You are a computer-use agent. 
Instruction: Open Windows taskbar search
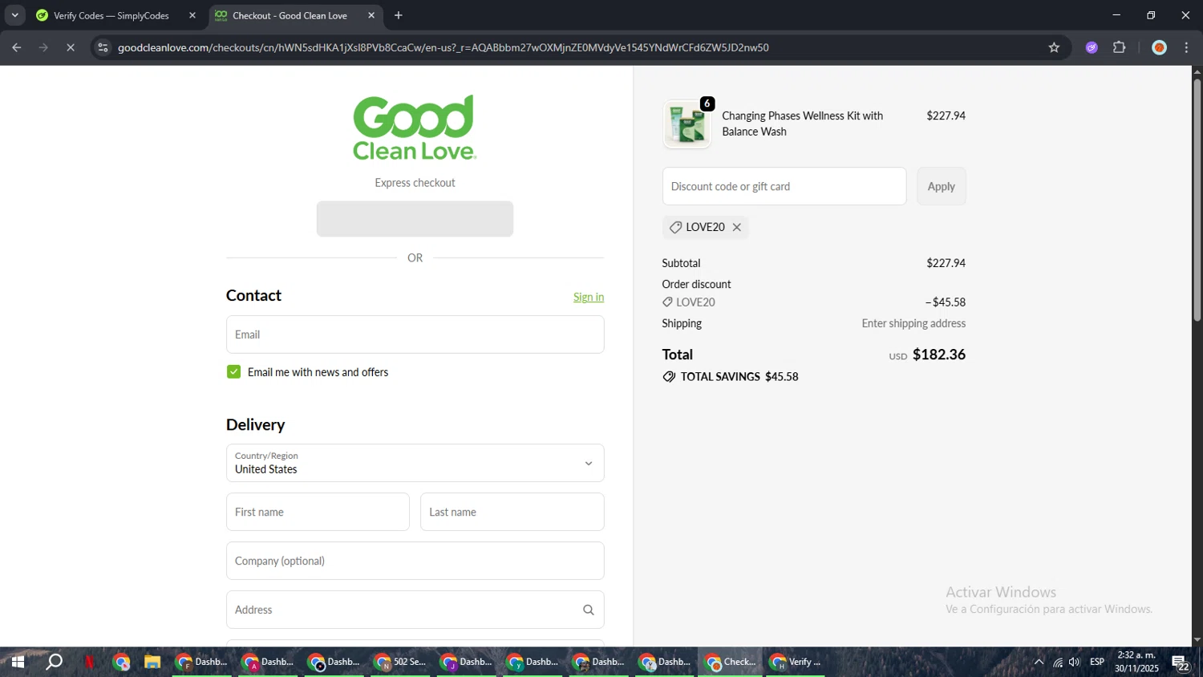(54, 662)
